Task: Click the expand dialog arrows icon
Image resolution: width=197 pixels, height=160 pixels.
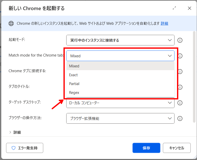Action: tap(174, 8)
